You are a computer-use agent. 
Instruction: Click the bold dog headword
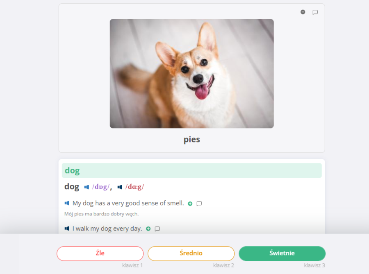[x=72, y=187]
